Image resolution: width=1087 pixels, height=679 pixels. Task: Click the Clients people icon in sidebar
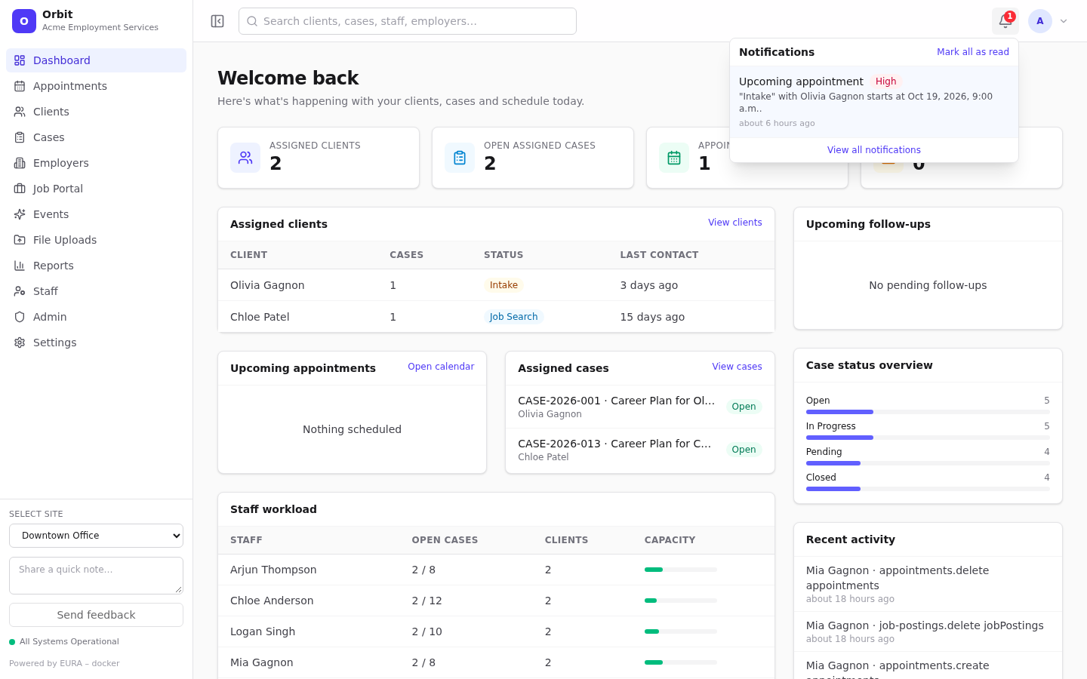20,112
